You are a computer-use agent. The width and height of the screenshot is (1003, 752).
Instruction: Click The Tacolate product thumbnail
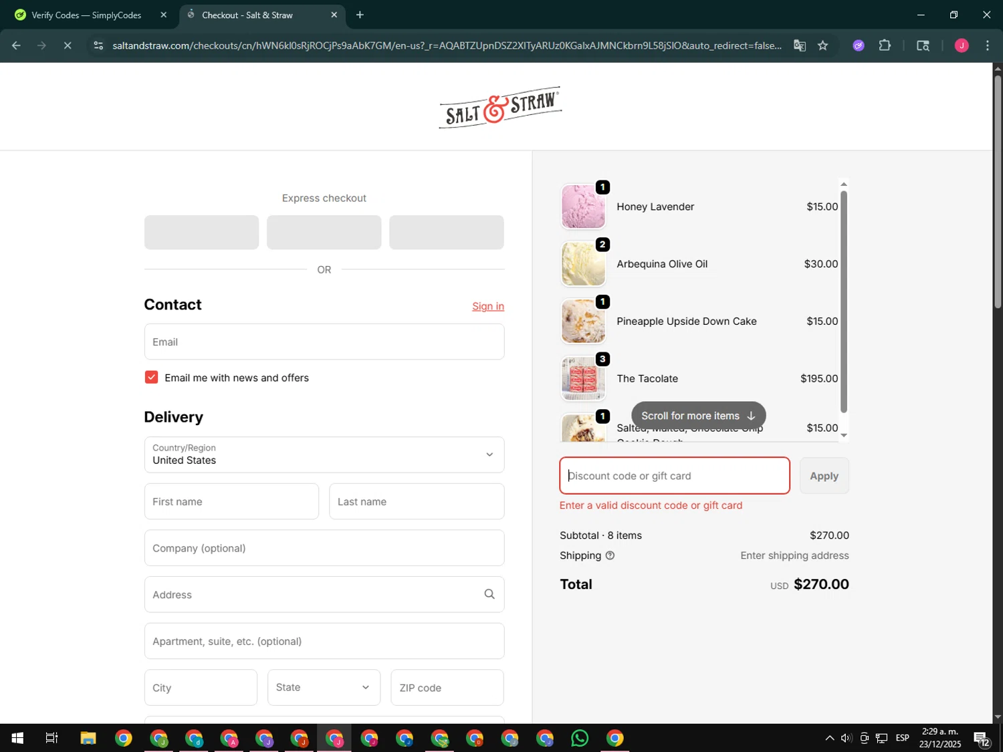[x=583, y=378]
